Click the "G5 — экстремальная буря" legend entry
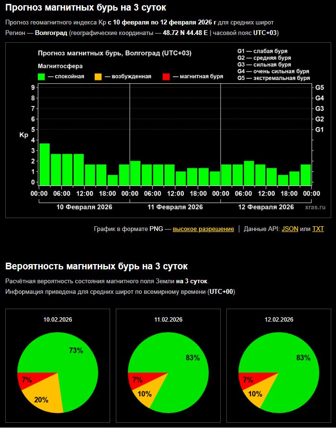This screenshot has height=428, width=336. click(273, 78)
